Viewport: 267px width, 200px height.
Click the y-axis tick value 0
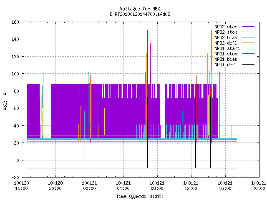(18, 160)
